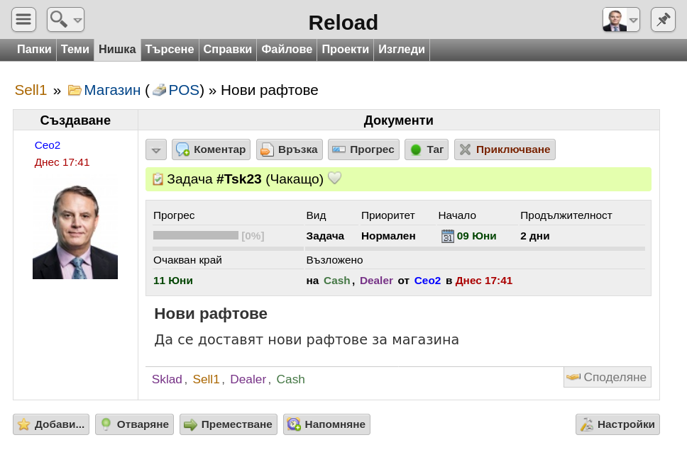Add a tag with the Таг button
The height and width of the screenshot is (457, 687).
point(427,149)
